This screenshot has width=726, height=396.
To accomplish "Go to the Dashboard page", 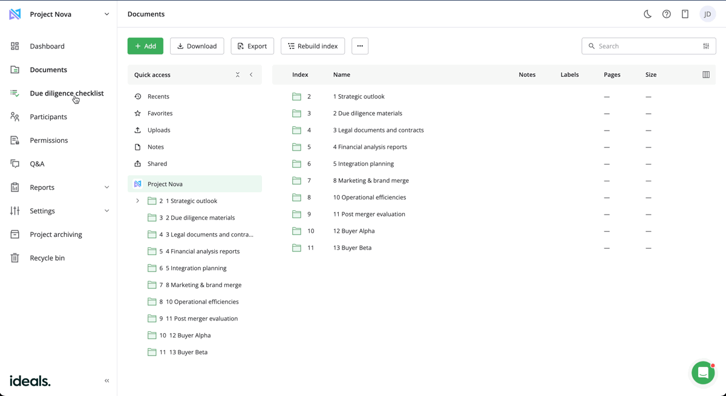I will (x=47, y=46).
